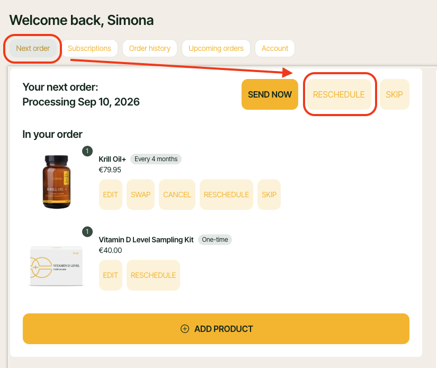Click the Krill Oil+ quantity badge
The width and height of the screenshot is (437, 368).
[x=87, y=151]
